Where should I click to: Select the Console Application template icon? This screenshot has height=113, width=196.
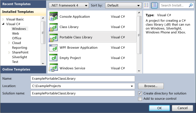[54, 16]
